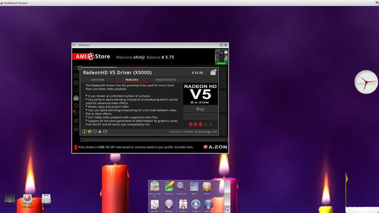Click the padlock icon in sidebar
Image resolution: width=379 pixels, height=213 pixels.
point(76,128)
